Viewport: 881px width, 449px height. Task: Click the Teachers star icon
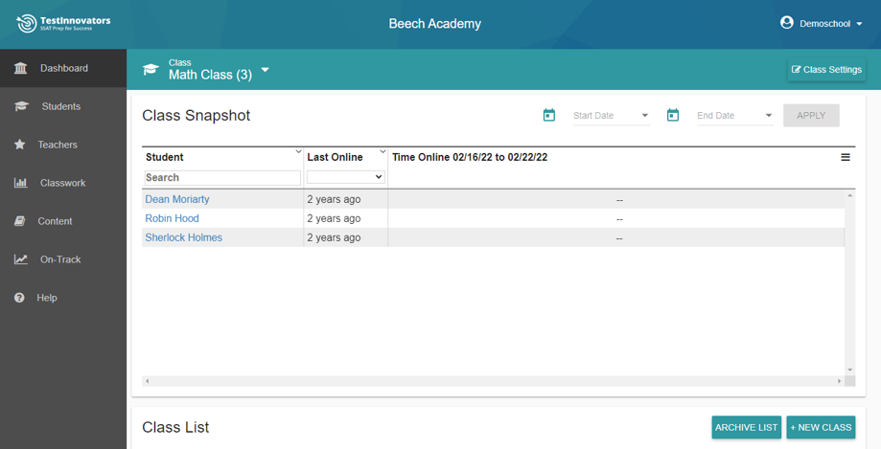click(20, 145)
